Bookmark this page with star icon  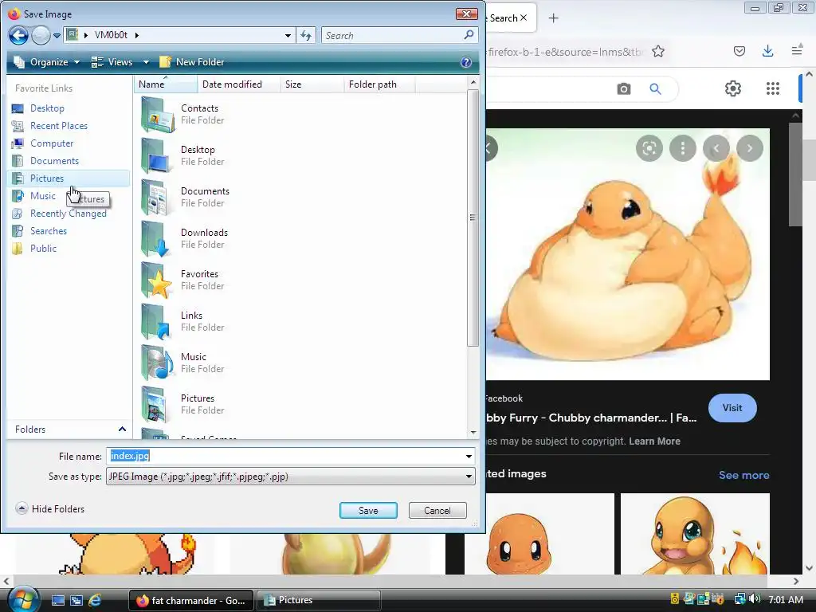coord(658,52)
